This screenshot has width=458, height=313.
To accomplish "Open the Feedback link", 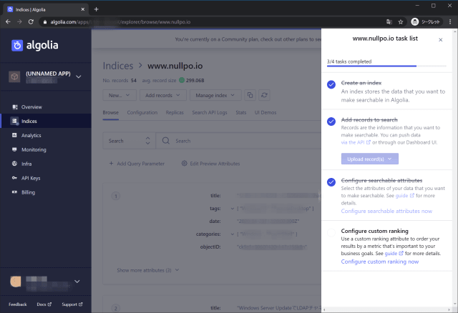I will tap(17, 304).
